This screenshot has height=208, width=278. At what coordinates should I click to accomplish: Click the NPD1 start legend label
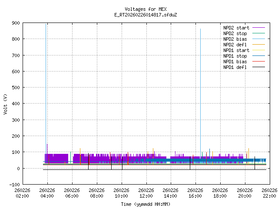[x=235, y=50]
